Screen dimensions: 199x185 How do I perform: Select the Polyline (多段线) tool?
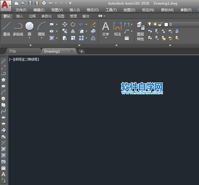pos(18,29)
